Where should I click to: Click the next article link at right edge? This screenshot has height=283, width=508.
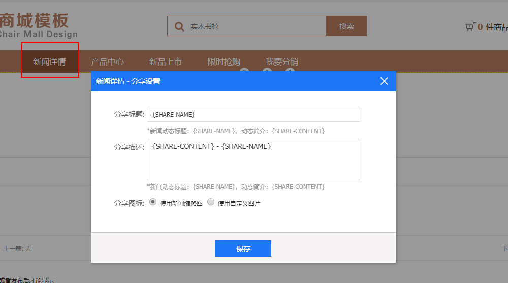[505, 249]
